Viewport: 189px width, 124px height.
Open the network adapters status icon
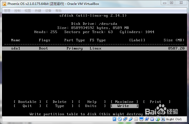click(x=125, y=119)
